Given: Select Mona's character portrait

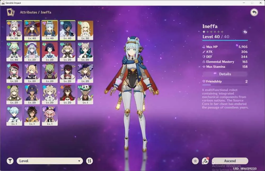Looking at the screenshot, I should click(x=32, y=30).
